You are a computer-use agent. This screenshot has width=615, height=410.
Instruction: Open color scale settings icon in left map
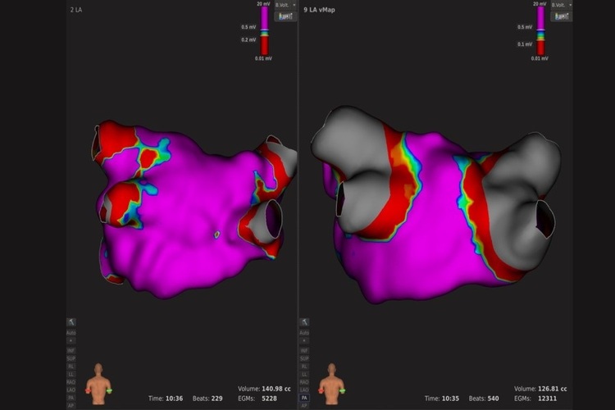285,16
